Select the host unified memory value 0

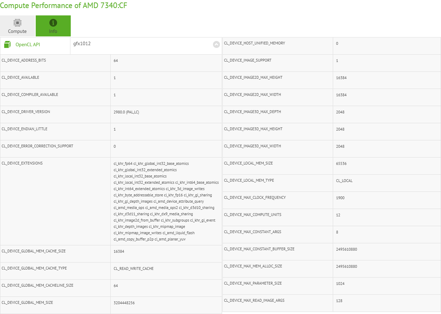(x=337, y=43)
